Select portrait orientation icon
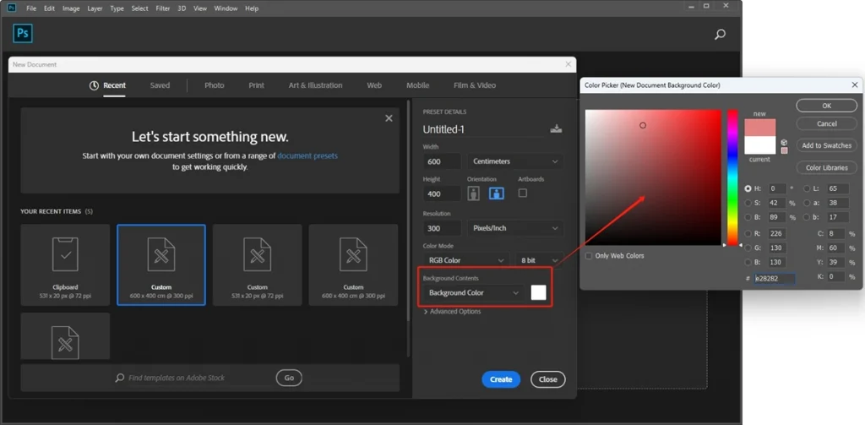This screenshot has height=425, width=865. pos(474,193)
